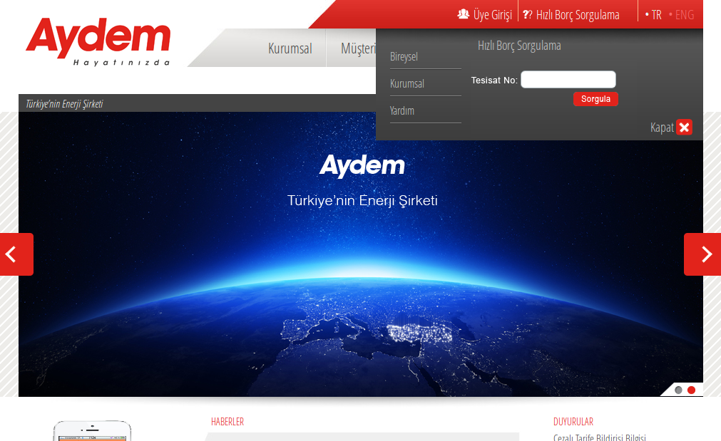The width and height of the screenshot is (721, 441).
Task: Focus the Tesisat No input field
Action: click(568, 80)
